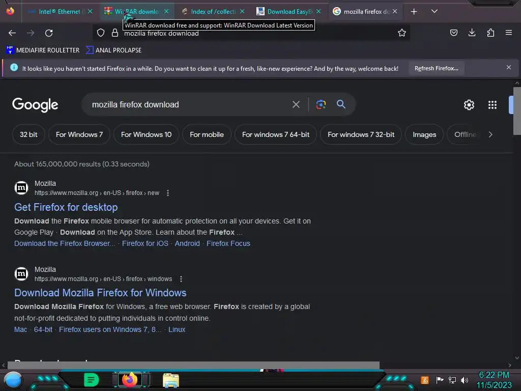
Task: Open the Firefox downloads panel
Action: (472, 33)
